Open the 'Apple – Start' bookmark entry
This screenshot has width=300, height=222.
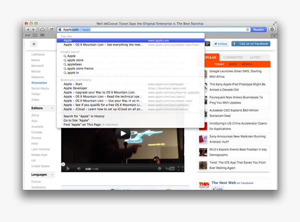(131, 84)
